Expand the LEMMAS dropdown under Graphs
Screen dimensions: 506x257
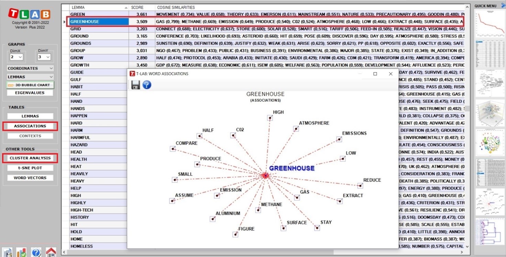click(x=30, y=77)
